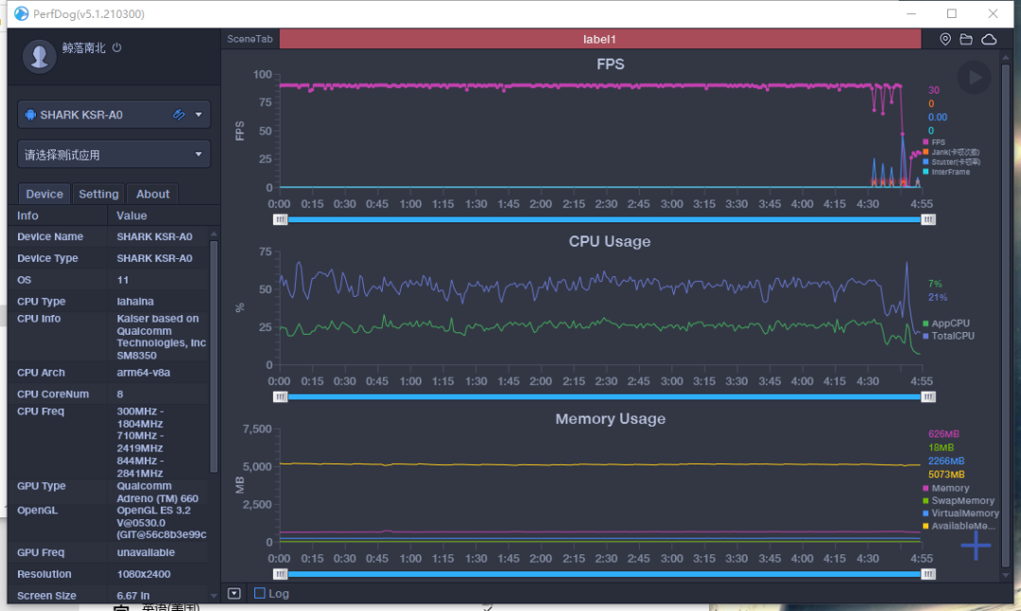Screen dimensions: 1021x611
Task: Toggle the Stutter legend series
Action: [951, 162]
